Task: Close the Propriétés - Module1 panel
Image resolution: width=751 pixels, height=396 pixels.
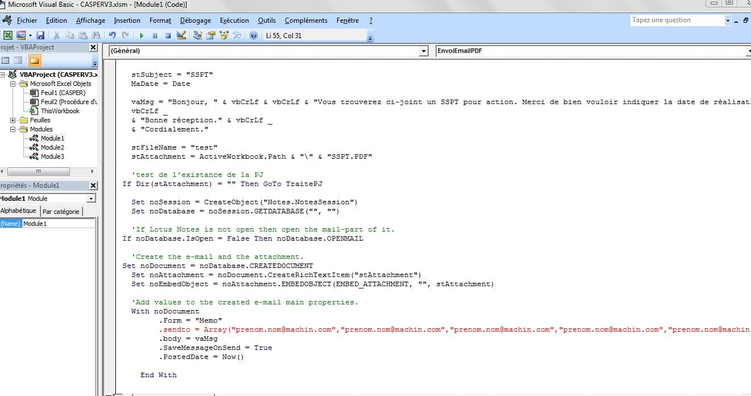Action: (93, 185)
